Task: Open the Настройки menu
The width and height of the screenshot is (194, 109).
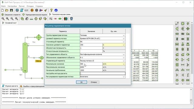Action: click(12, 6)
